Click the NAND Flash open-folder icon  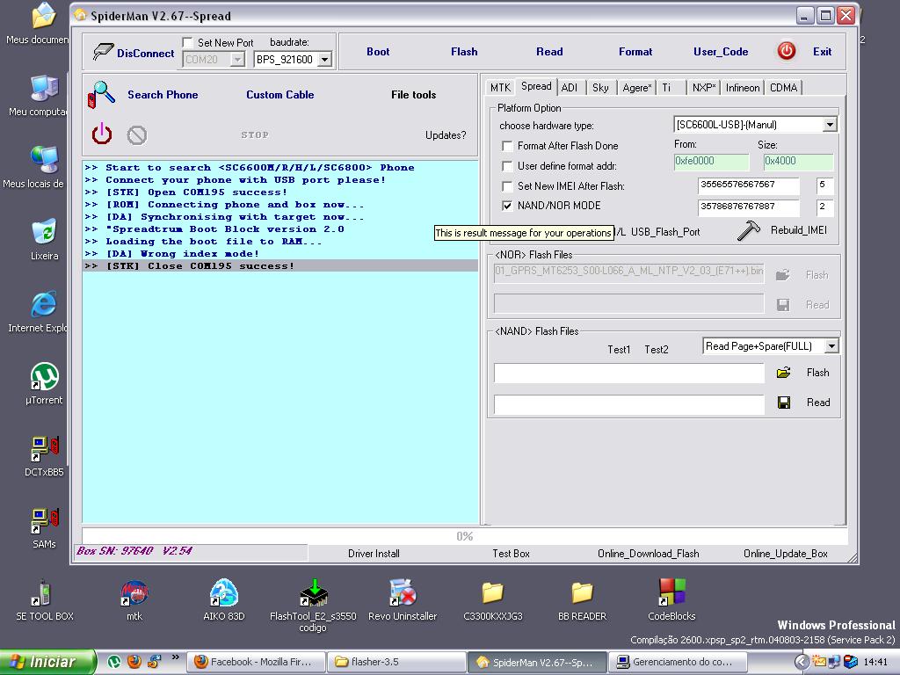(783, 373)
